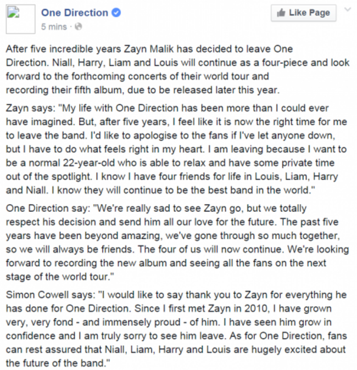Image resolution: width=357 pixels, height=370 pixels.
Task: Click the year '2010' in Cowell's quote
Action: point(257,309)
